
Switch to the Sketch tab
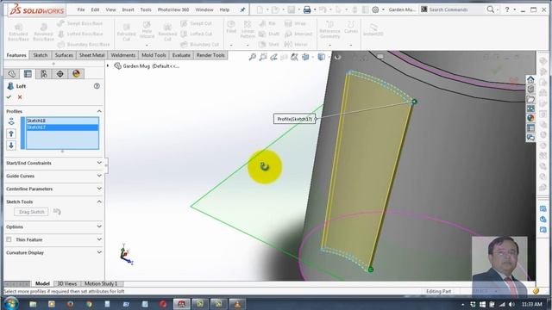pos(41,55)
